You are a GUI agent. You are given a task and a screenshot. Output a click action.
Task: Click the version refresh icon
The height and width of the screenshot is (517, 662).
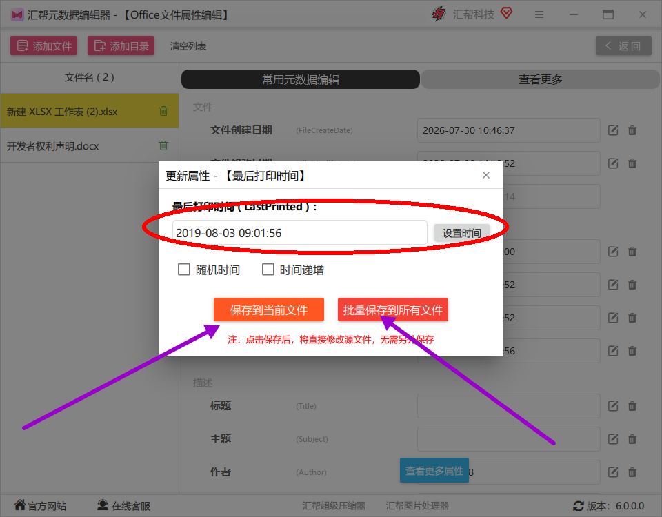(x=578, y=506)
